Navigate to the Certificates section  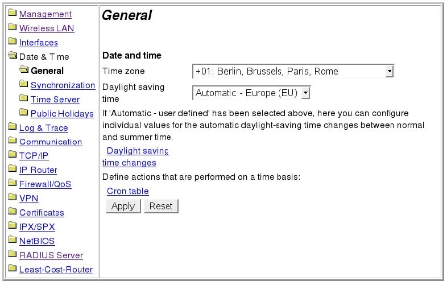tap(42, 213)
